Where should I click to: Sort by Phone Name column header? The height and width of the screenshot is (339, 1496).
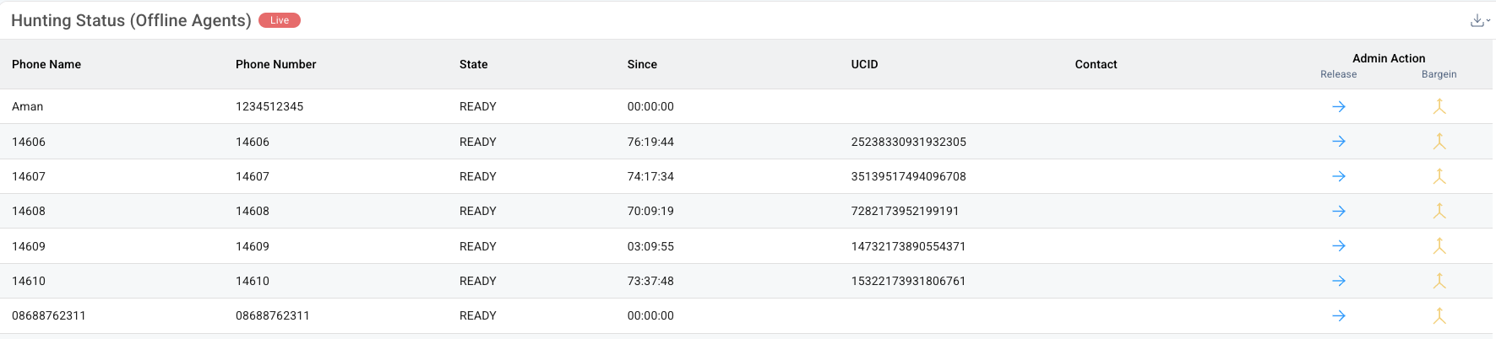click(46, 64)
